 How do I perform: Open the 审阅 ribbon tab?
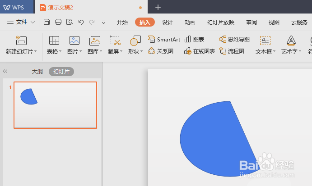251,22
